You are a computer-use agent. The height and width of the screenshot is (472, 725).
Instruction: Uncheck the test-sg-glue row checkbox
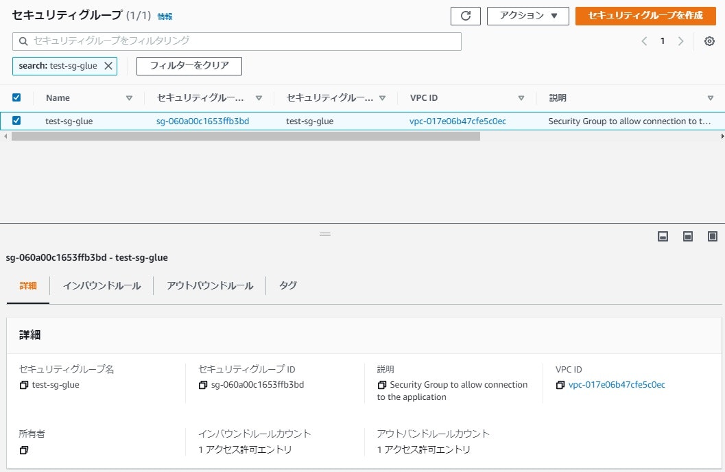tap(16, 121)
